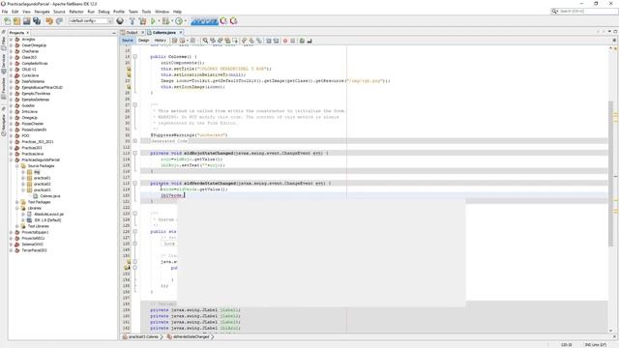The height and width of the screenshot is (348, 619).
Task: Click the Profile Project clock icon
Action: (x=179, y=21)
